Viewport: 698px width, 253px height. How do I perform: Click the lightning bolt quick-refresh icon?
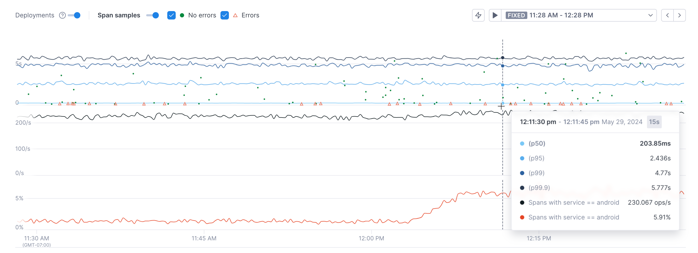point(478,15)
